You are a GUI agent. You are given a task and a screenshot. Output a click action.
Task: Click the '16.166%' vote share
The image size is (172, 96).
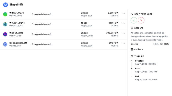tap(115, 36)
